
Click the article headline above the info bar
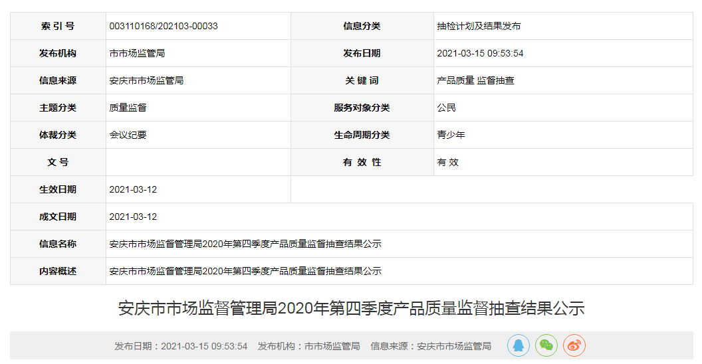[351, 308]
